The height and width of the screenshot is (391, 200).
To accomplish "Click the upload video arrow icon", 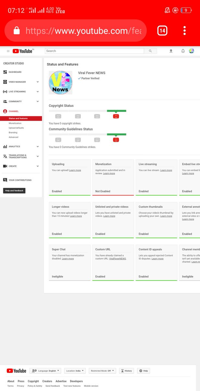I will coord(171,51).
